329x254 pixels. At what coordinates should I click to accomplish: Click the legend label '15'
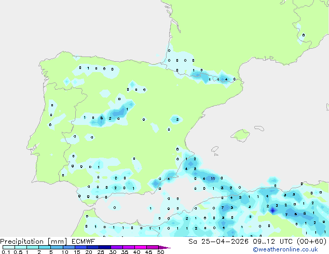pos(77,252)
